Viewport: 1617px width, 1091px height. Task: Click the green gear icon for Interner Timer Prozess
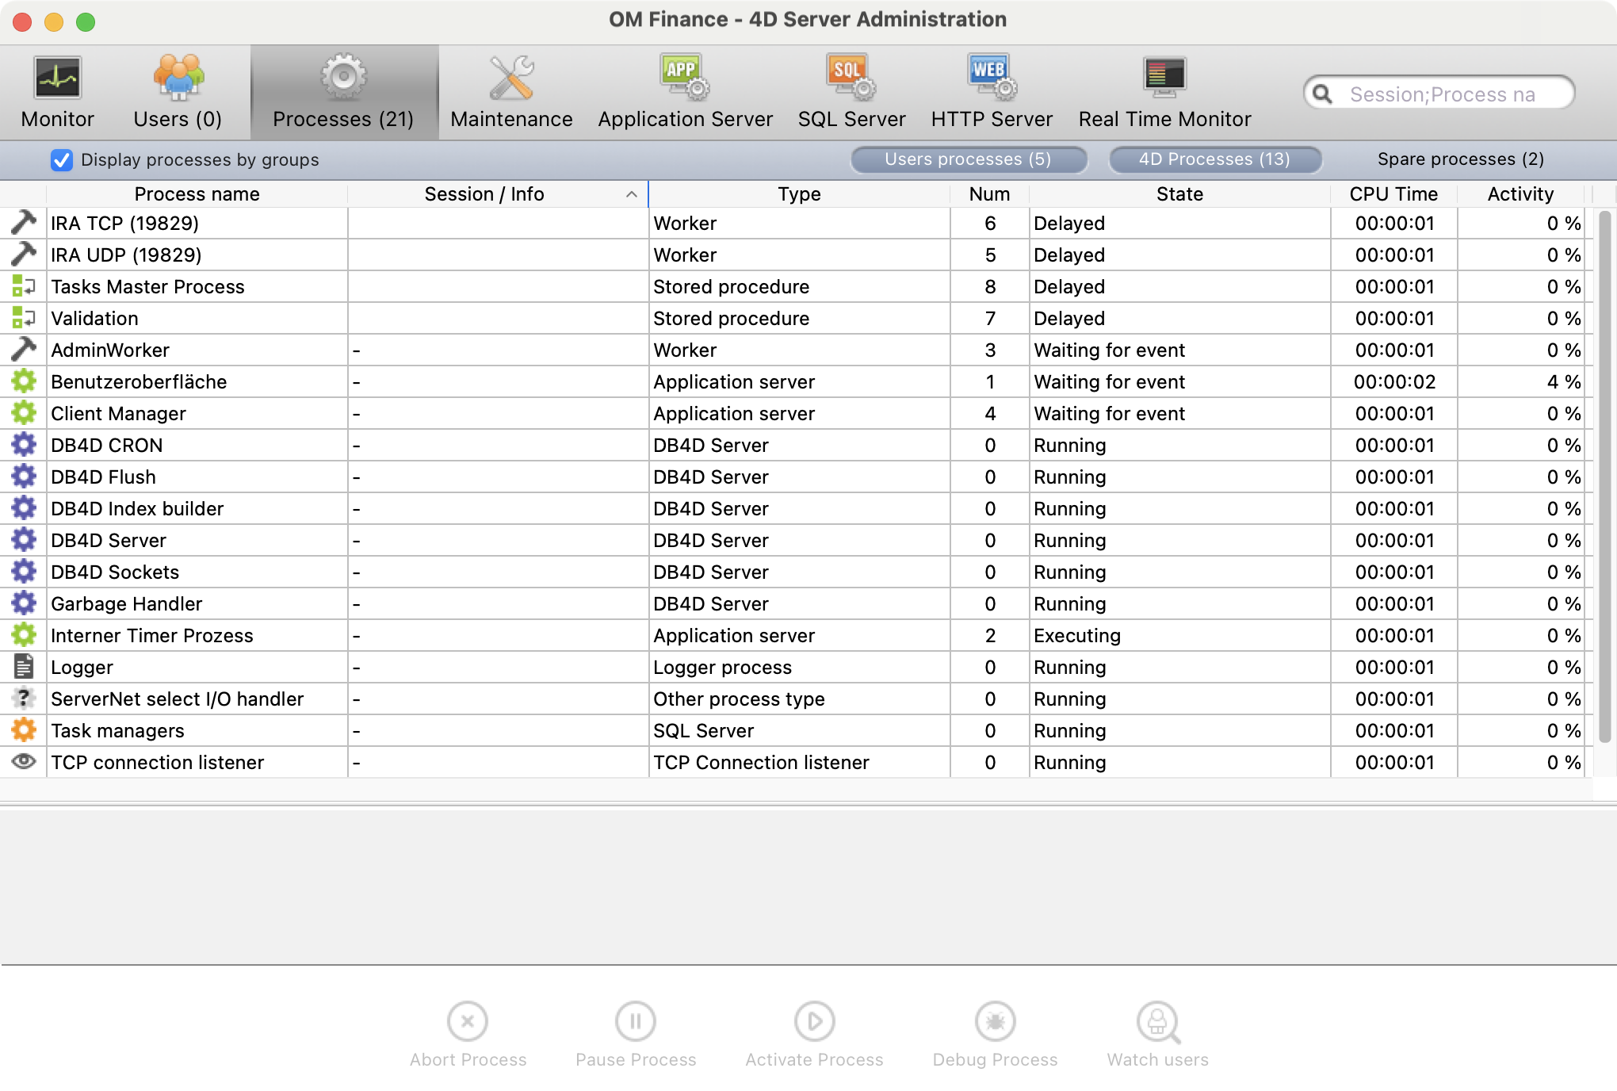point(24,635)
